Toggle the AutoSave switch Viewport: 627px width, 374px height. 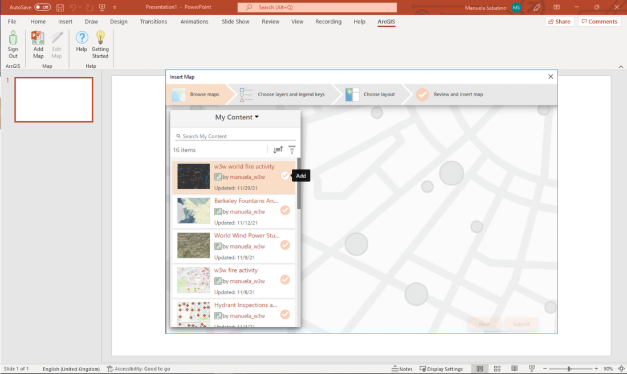(42, 7)
